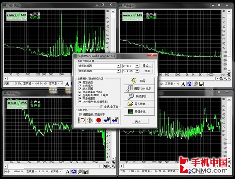Toggle the 声道分离度 checkbox
Image resolution: width=235 pixels, height=179 pixels.
tap(80, 98)
